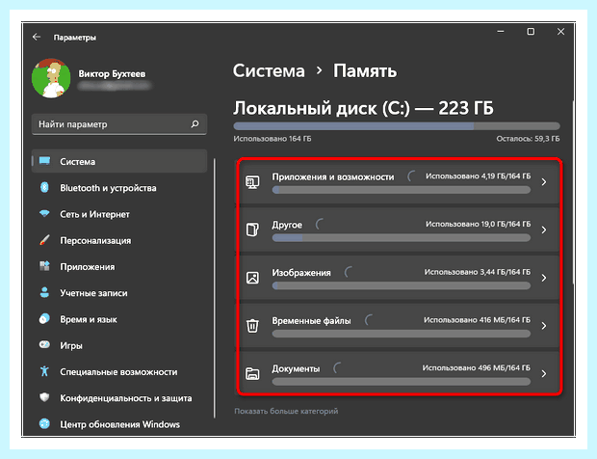Click the Приложения apps grid icon
The height and width of the screenshot is (459, 597).
(44, 266)
